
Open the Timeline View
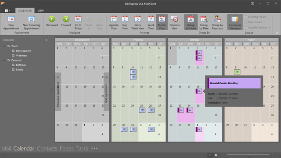click(x=175, y=22)
